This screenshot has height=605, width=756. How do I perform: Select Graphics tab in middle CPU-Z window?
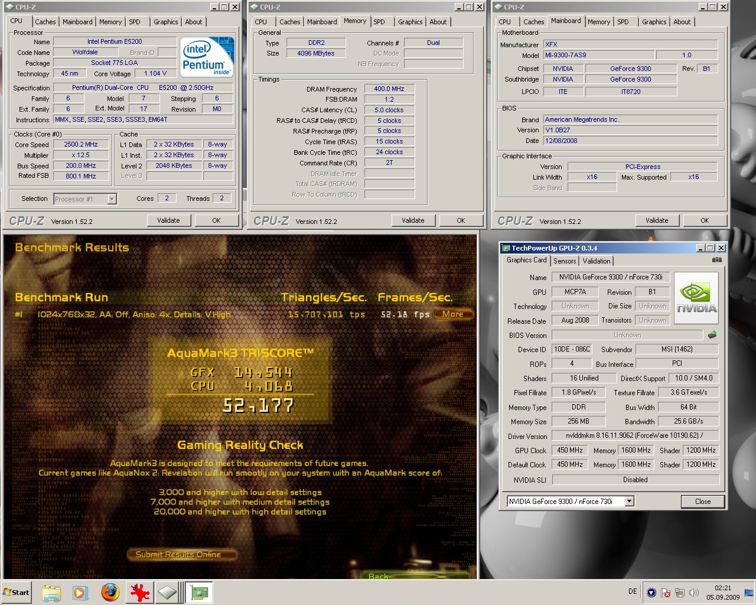410,22
